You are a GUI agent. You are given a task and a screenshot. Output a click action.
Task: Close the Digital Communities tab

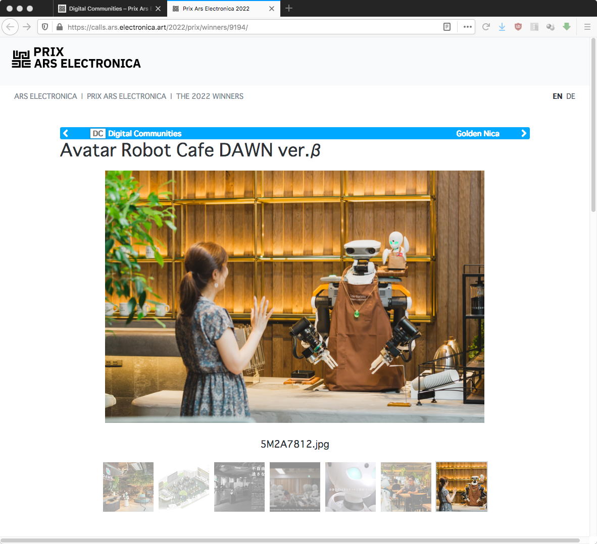point(158,9)
